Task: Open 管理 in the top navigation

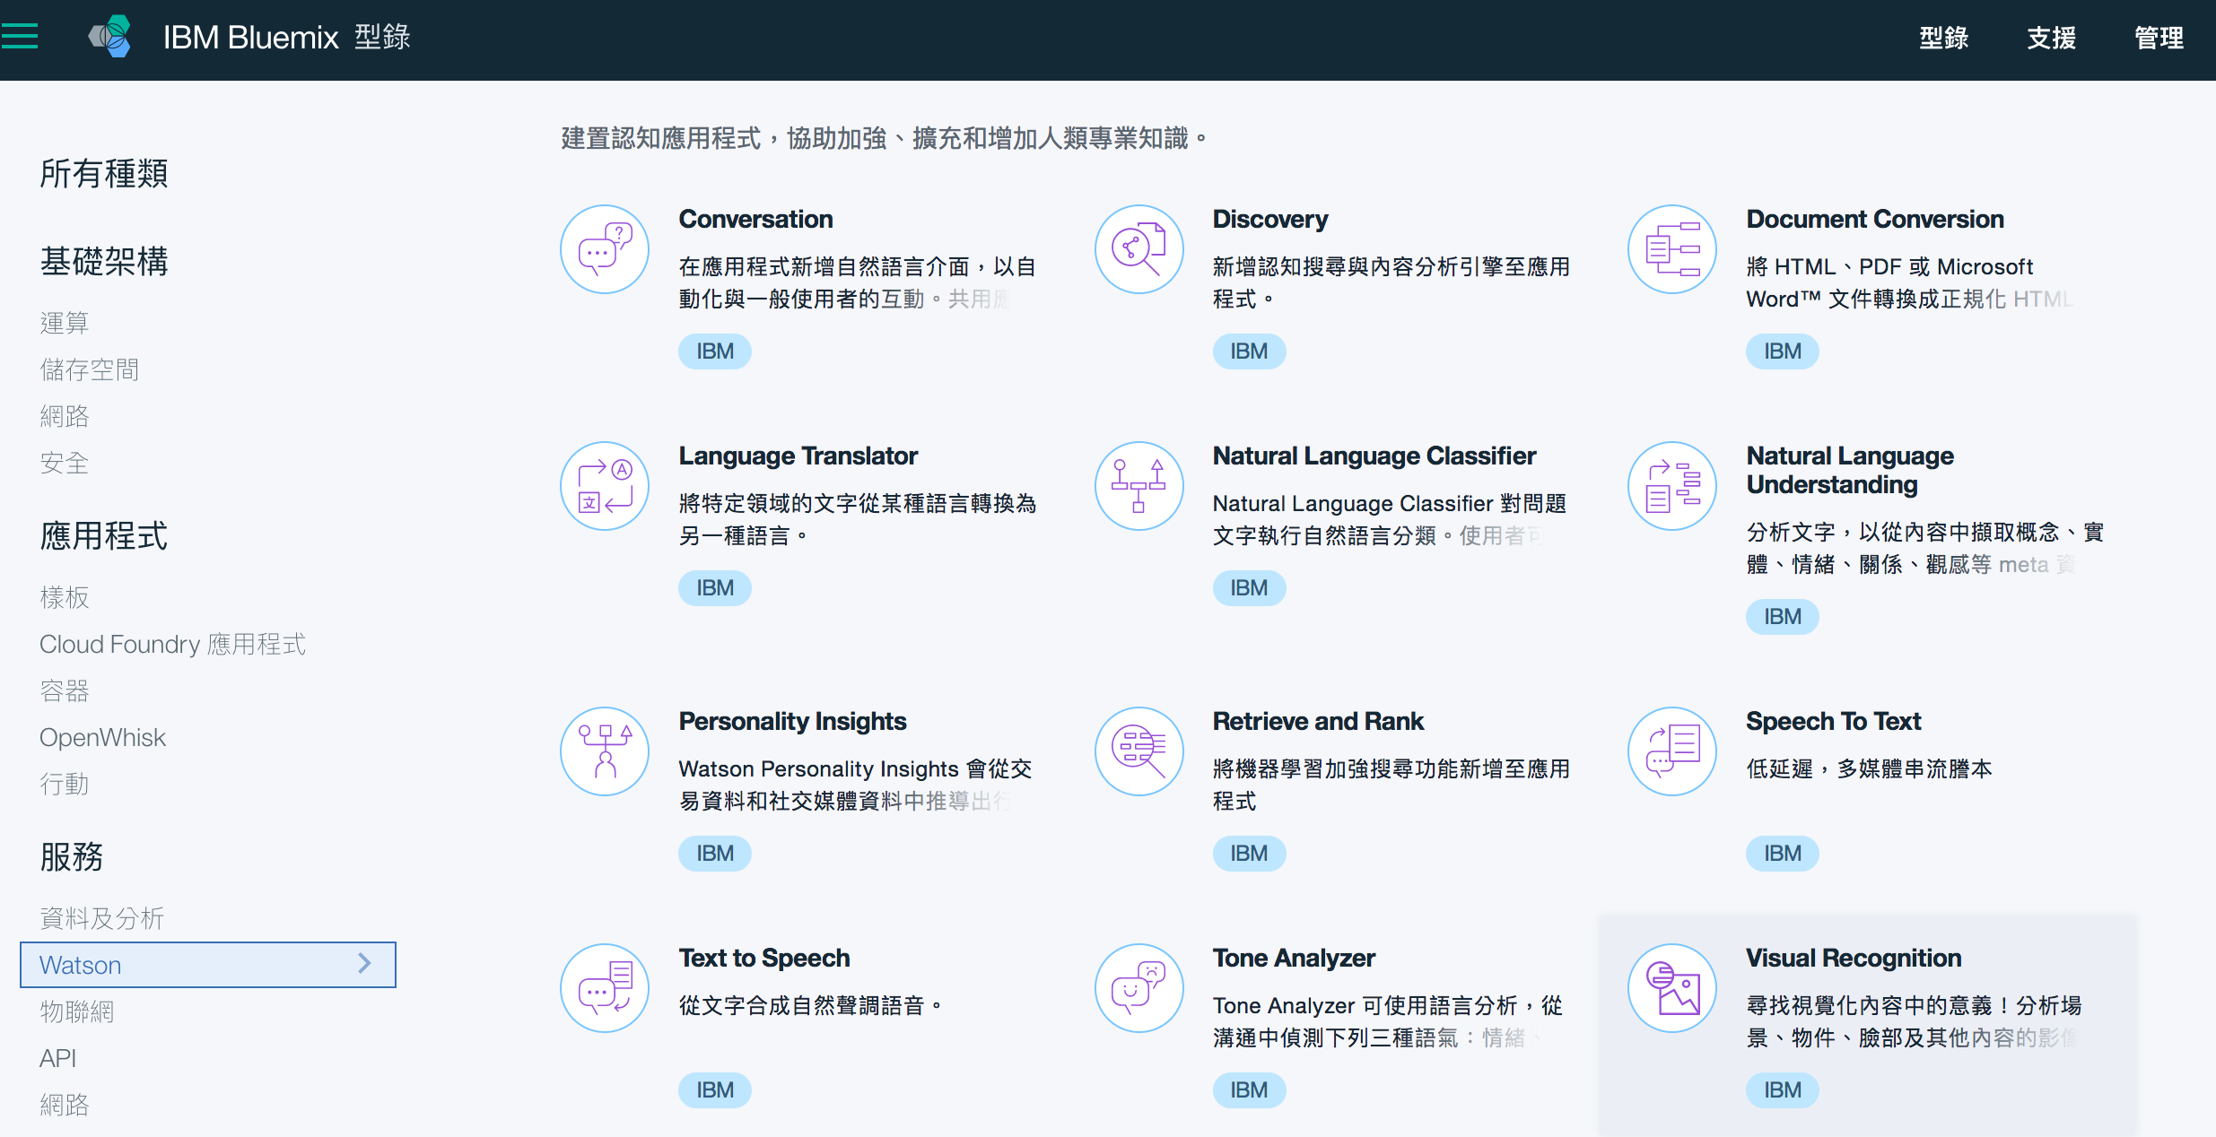Action: pos(2159,38)
